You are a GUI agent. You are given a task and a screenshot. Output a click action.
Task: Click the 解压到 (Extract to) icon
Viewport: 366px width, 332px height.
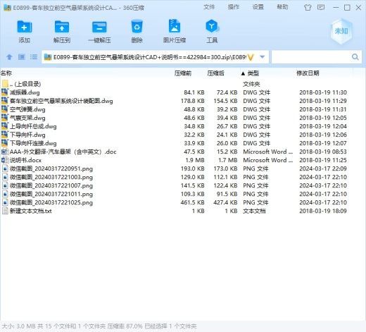click(62, 27)
